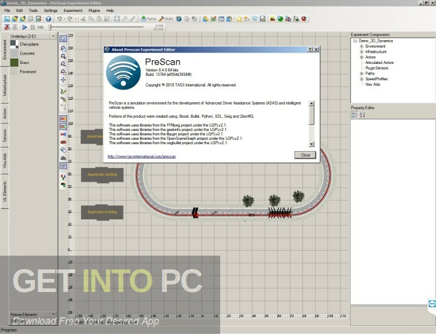Open the tassinternational.com/prescan link

[142, 157]
